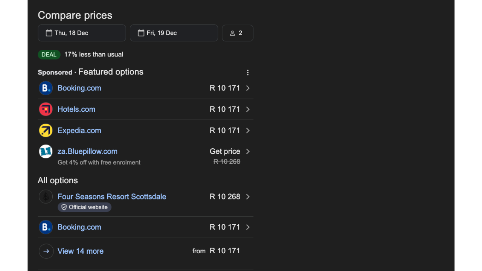The width and height of the screenshot is (482, 271).
Task: Expand the Booking.com price with its chevron
Action: [x=248, y=88]
